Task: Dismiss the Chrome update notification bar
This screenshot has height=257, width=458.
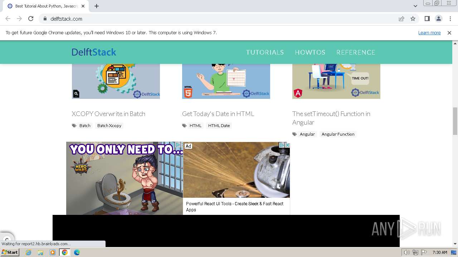Action: pyautogui.click(x=449, y=33)
